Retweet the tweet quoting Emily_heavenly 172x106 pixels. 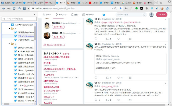[x=107, y=78]
